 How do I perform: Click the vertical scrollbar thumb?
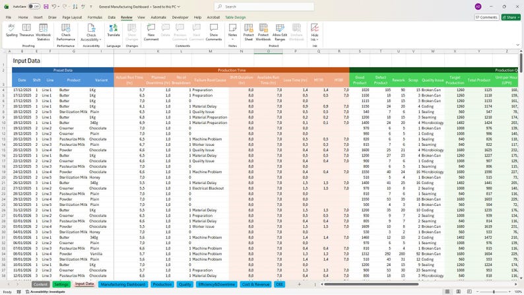[521, 61]
